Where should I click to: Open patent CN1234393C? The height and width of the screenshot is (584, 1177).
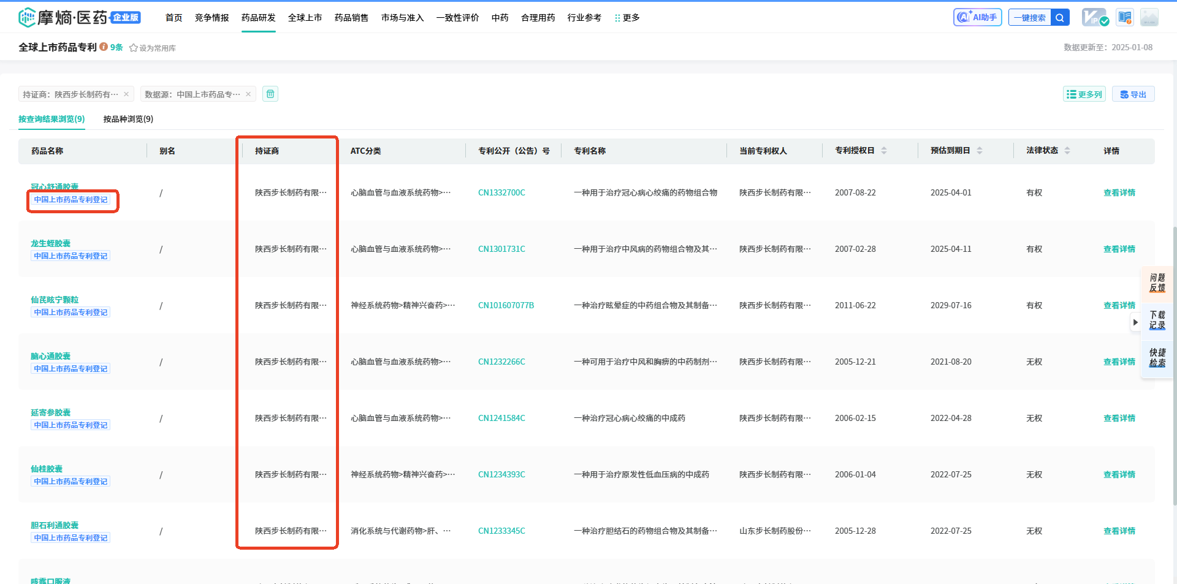pyautogui.click(x=501, y=474)
